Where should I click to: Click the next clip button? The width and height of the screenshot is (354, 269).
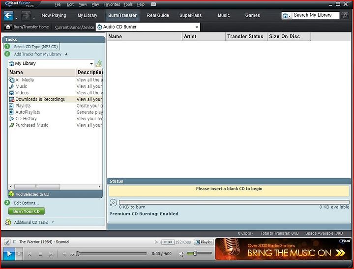(x=51, y=254)
